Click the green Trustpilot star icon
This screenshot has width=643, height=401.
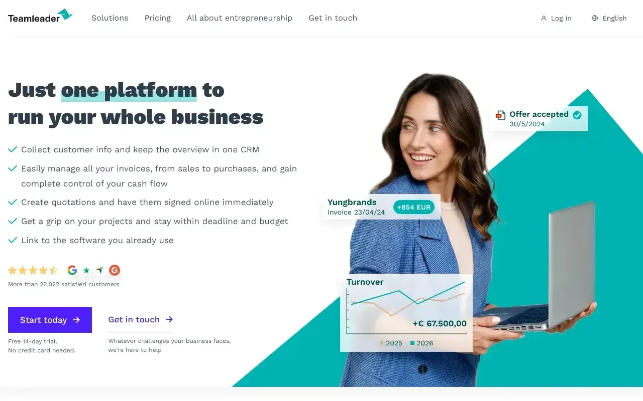pos(86,271)
